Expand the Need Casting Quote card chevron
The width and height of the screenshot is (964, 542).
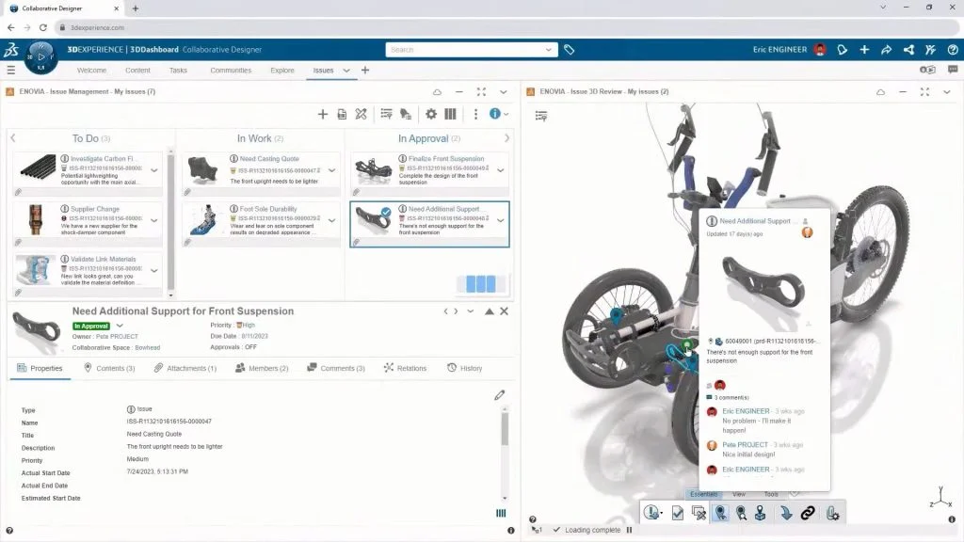pyautogui.click(x=332, y=170)
